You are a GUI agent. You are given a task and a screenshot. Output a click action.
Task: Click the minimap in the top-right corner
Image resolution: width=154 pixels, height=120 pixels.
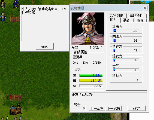click(142, 11)
